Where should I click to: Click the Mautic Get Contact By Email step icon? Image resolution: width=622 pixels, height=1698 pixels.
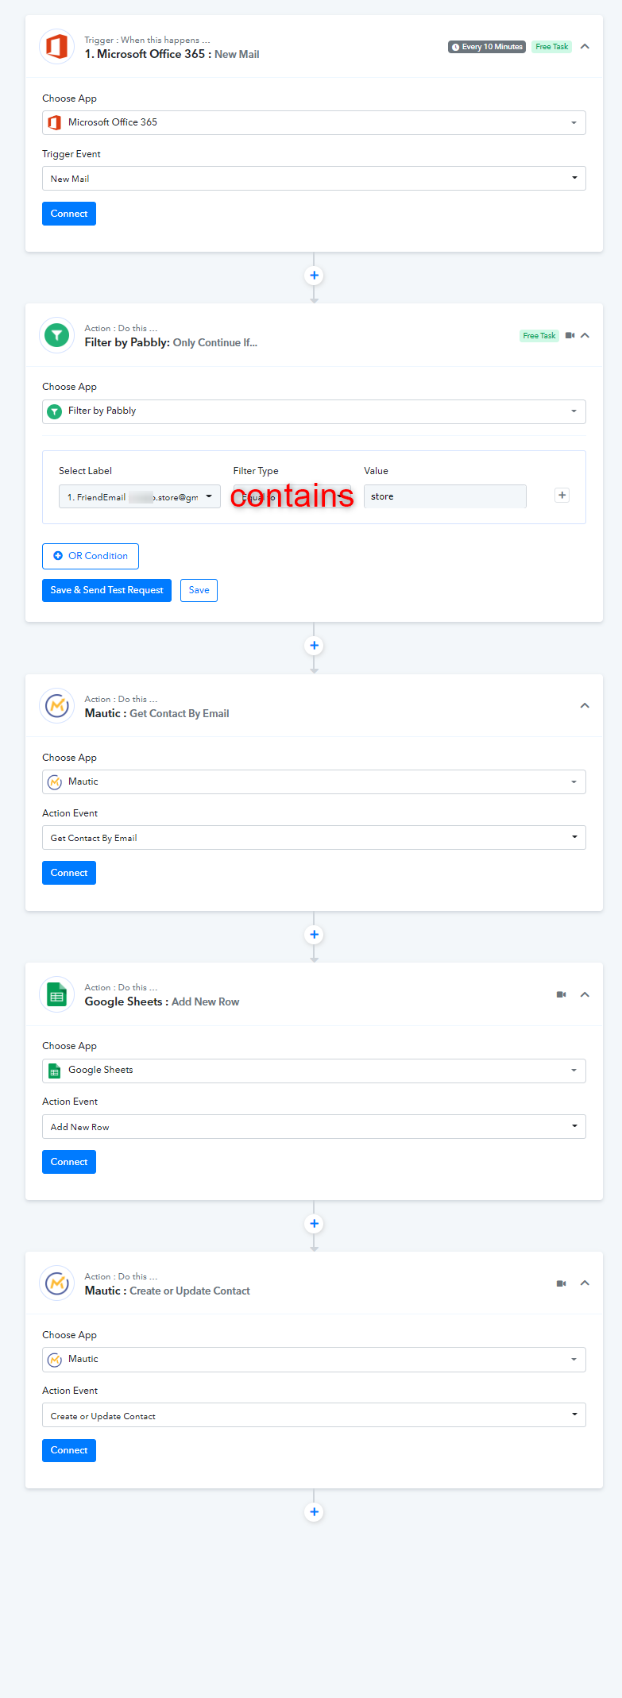(56, 705)
